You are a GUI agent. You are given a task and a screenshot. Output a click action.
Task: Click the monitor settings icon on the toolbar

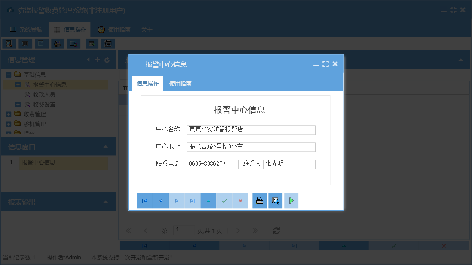pyautogui.click(x=74, y=43)
